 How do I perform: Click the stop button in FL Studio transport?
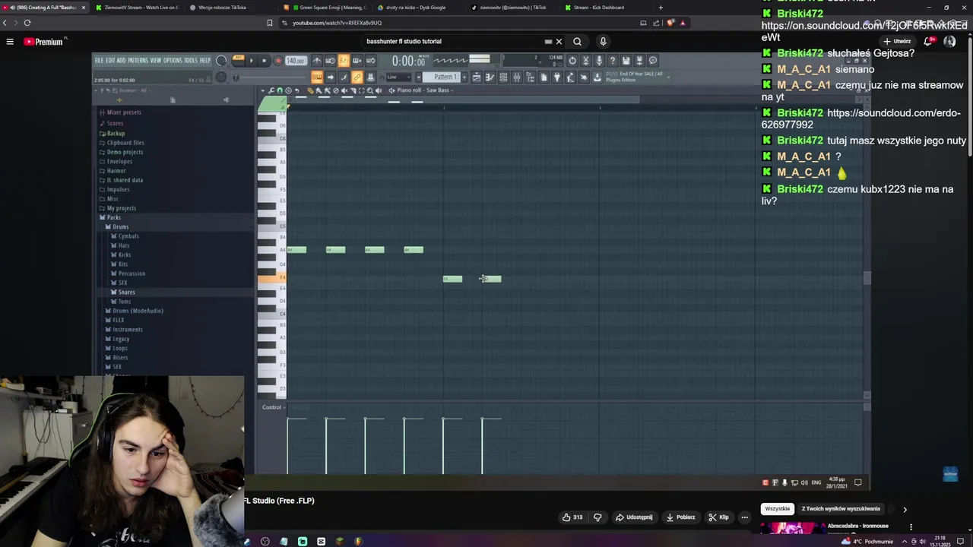click(x=264, y=61)
